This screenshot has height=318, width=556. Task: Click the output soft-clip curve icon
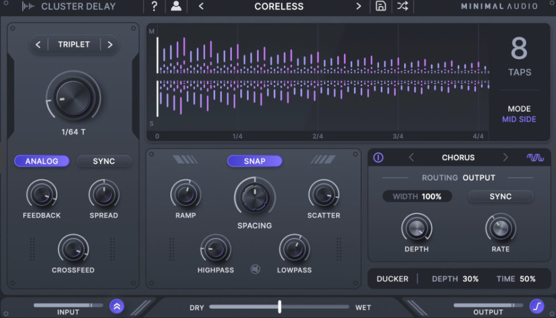click(x=537, y=306)
